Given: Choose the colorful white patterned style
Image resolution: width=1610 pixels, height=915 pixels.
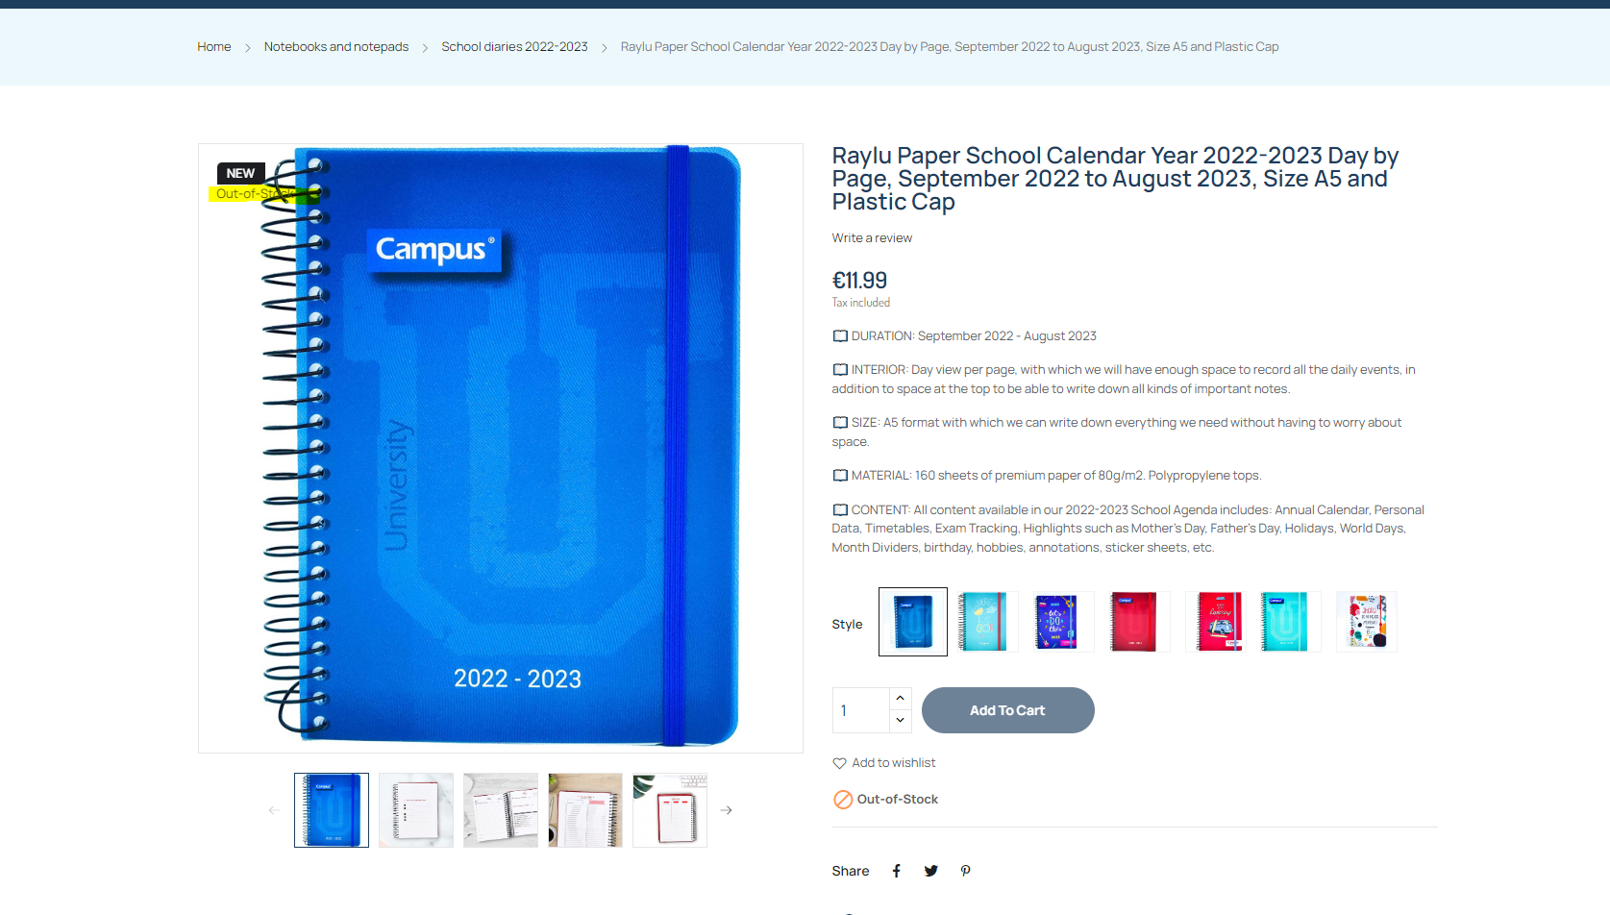Looking at the screenshot, I should [1366, 622].
